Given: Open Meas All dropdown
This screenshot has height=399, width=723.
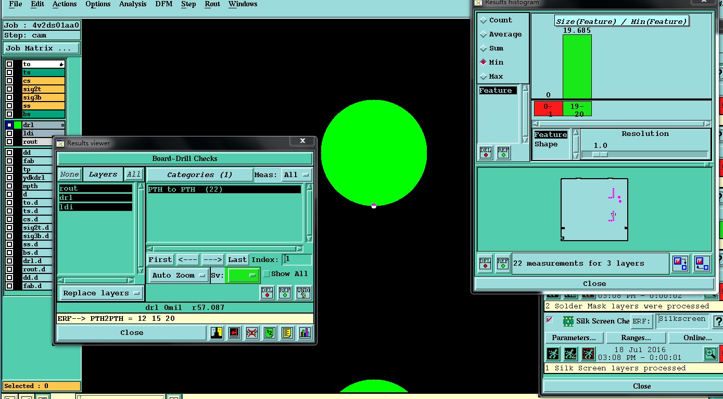Looking at the screenshot, I should point(297,174).
